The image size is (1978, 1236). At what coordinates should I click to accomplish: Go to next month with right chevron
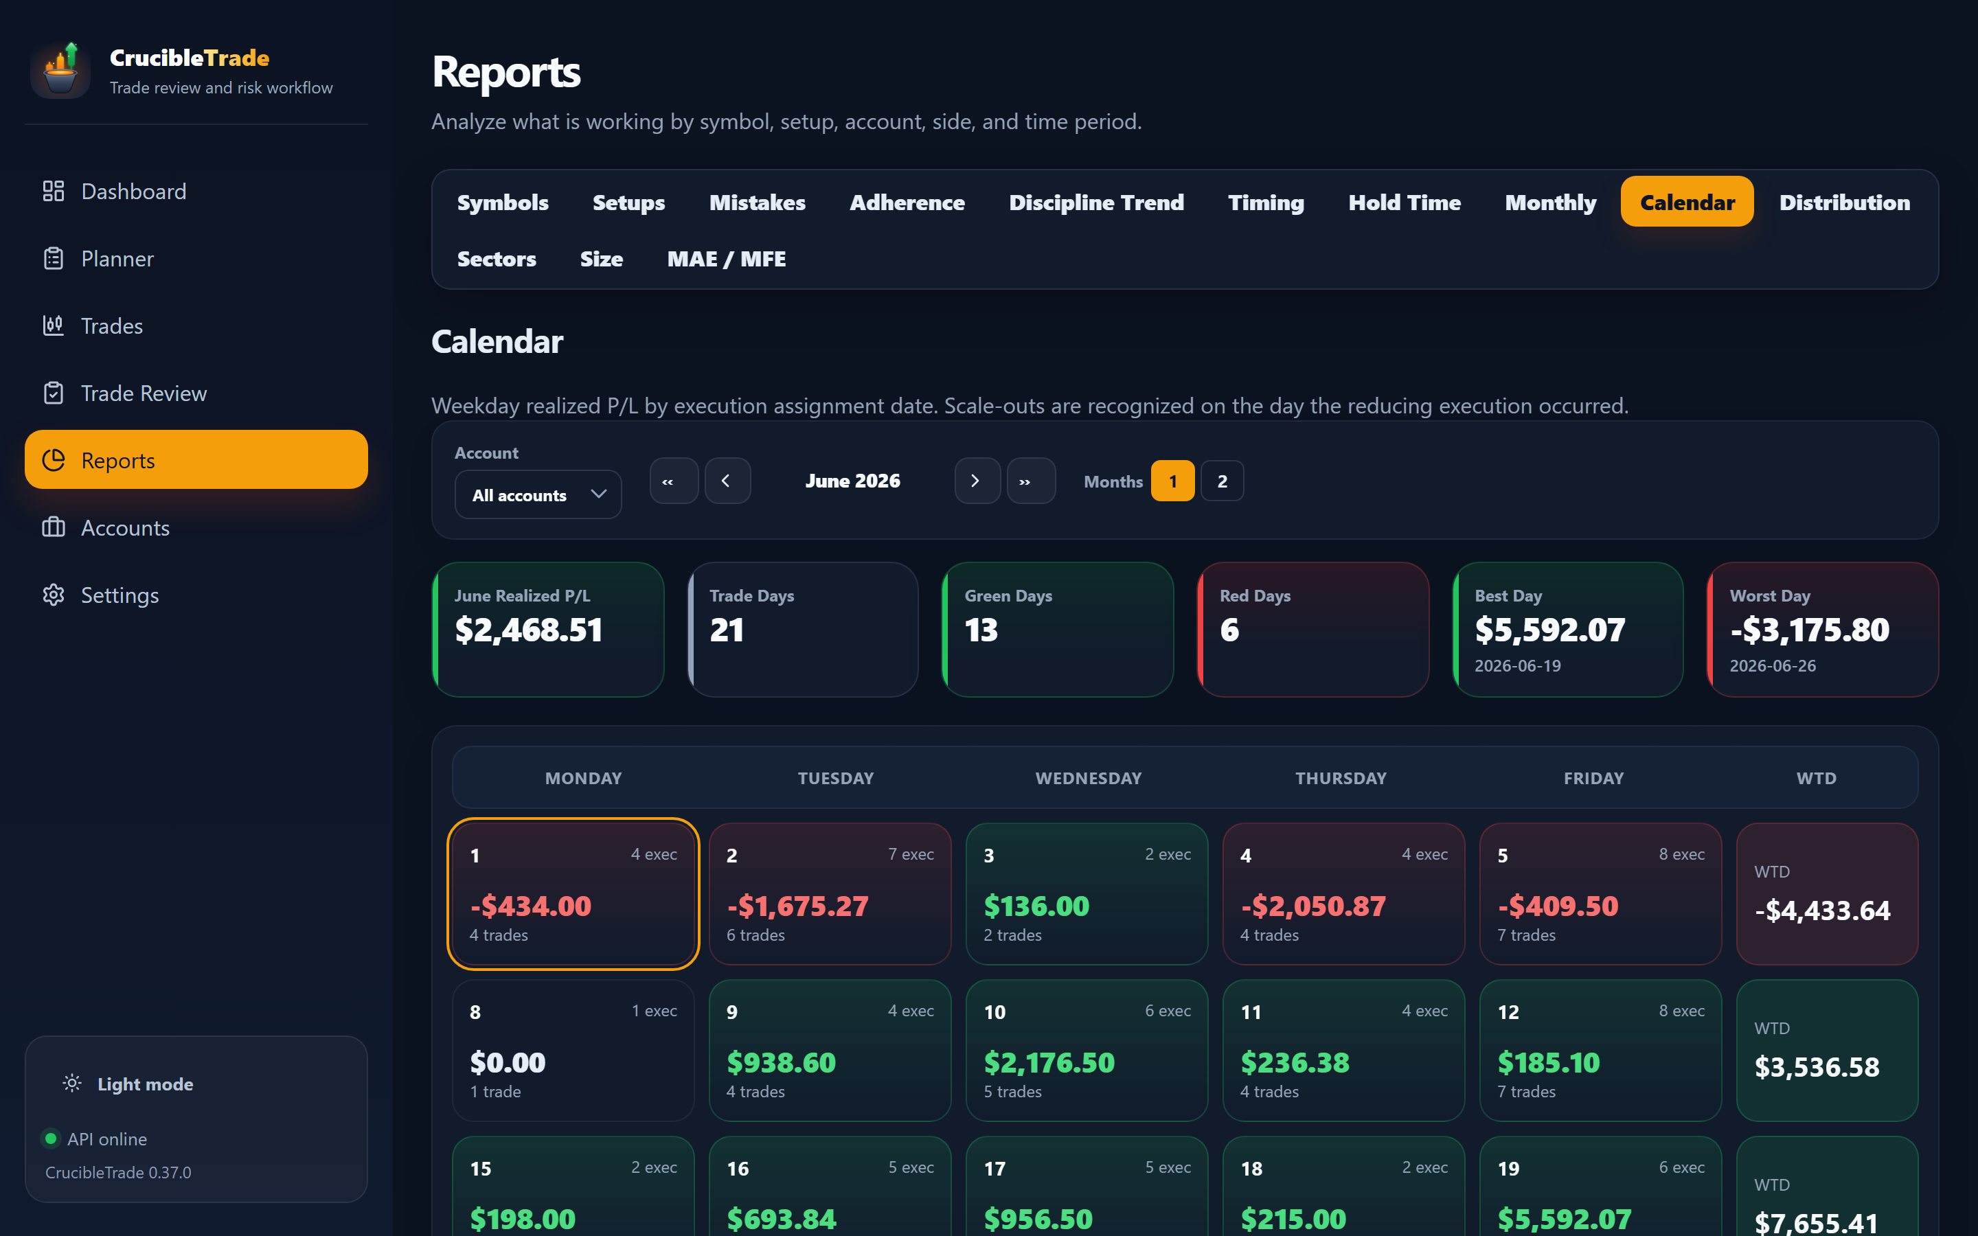pyautogui.click(x=977, y=481)
